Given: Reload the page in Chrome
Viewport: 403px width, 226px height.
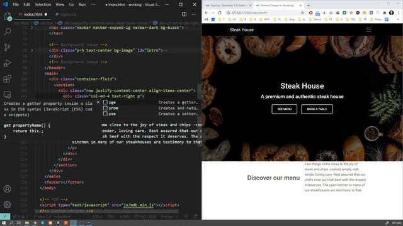Looking at the screenshot, I should coord(220,13).
